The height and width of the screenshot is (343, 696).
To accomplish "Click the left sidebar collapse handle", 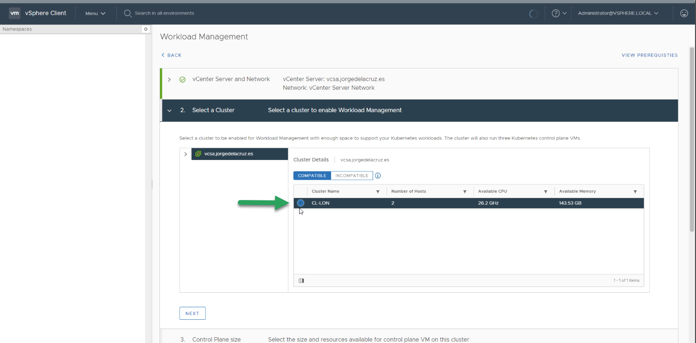I will click(x=152, y=184).
